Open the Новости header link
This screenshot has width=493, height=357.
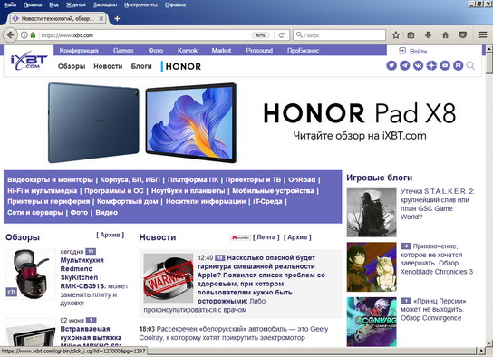(x=108, y=66)
